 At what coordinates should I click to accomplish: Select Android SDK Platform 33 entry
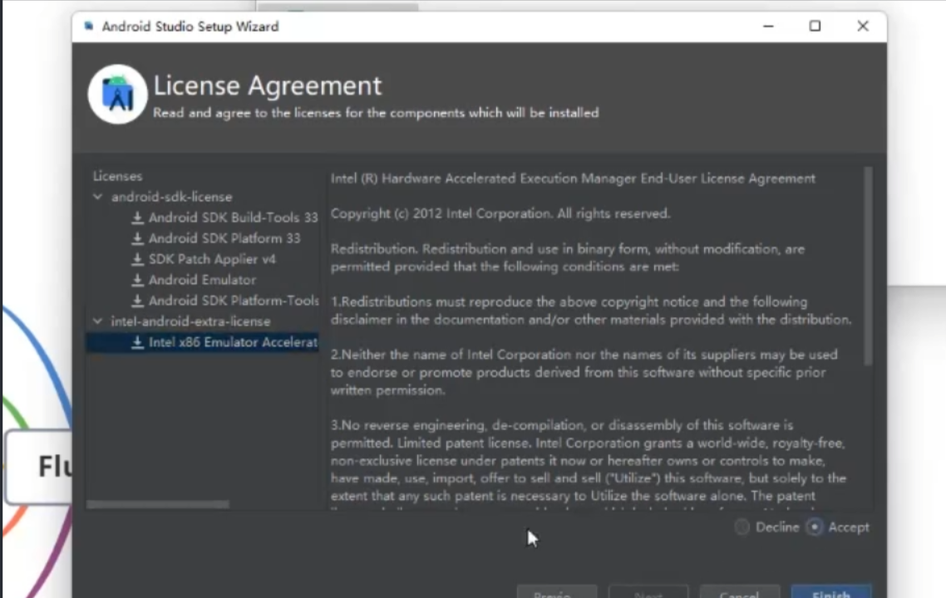[224, 238]
